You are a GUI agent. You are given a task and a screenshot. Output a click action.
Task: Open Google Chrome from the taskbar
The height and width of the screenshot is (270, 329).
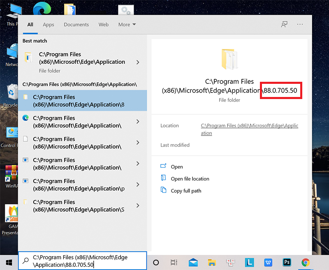306,263
